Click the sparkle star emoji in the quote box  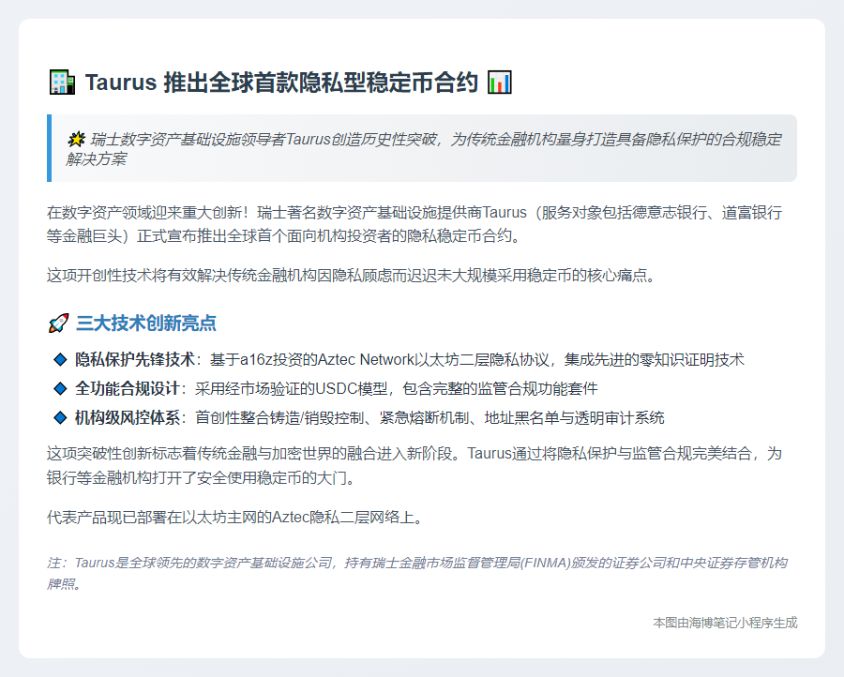click(x=77, y=140)
